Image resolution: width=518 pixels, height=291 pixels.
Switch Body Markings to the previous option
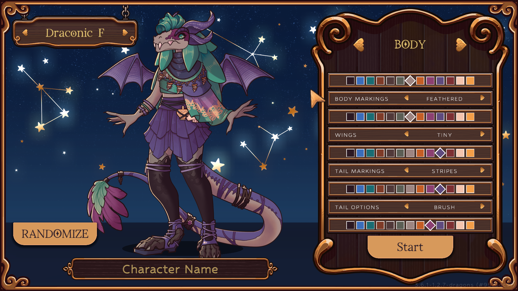(407, 98)
